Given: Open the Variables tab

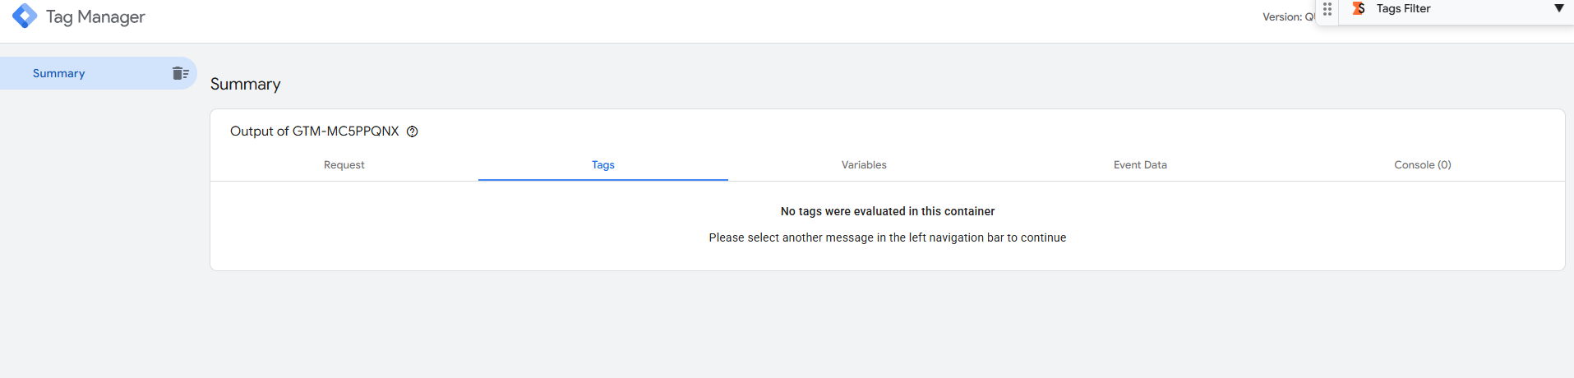Looking at the screenshot, I should coord(864,165).
